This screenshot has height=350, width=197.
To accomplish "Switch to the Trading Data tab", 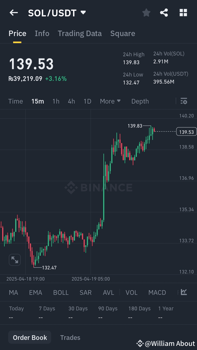I will 80,33.
